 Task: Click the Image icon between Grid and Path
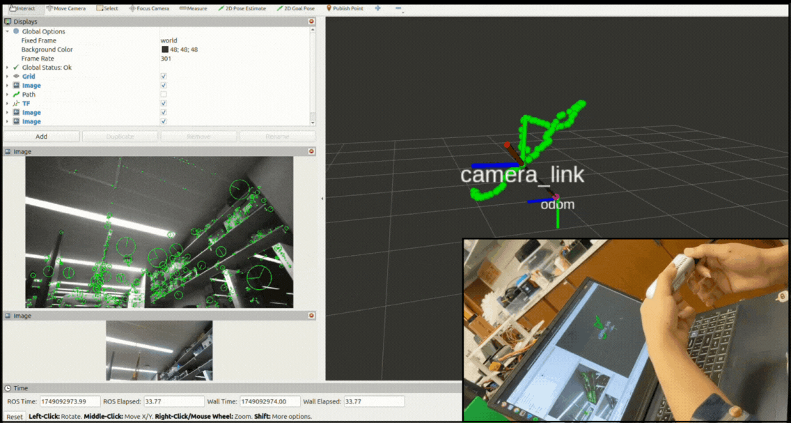[x=15, y=85]
